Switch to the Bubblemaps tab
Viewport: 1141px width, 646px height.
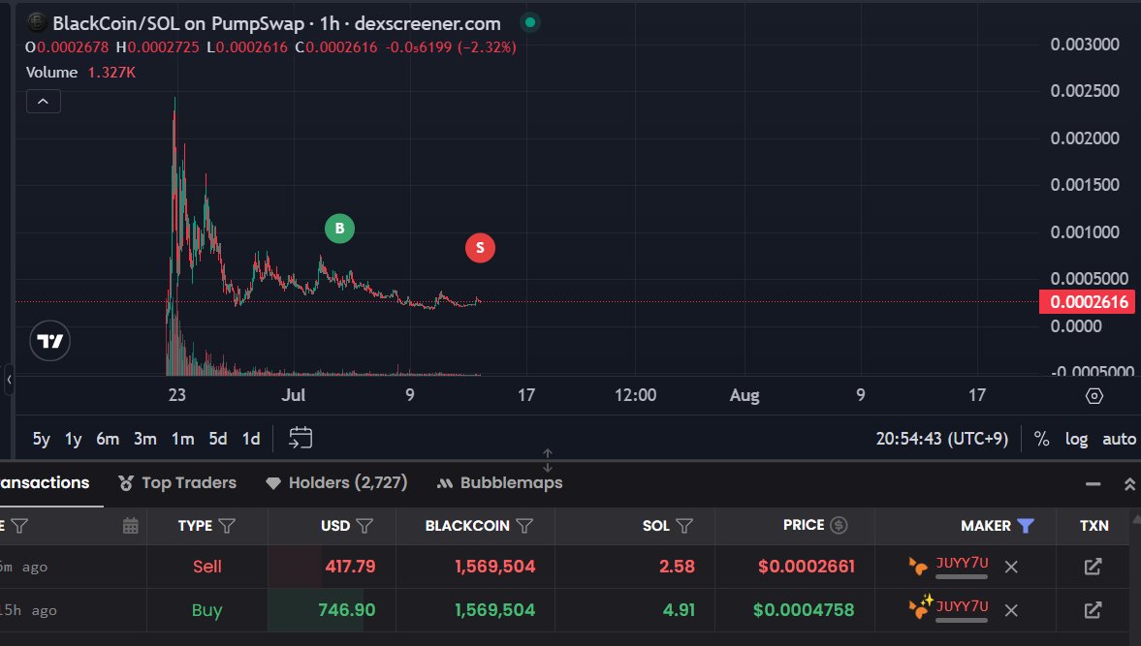point(499,482)
